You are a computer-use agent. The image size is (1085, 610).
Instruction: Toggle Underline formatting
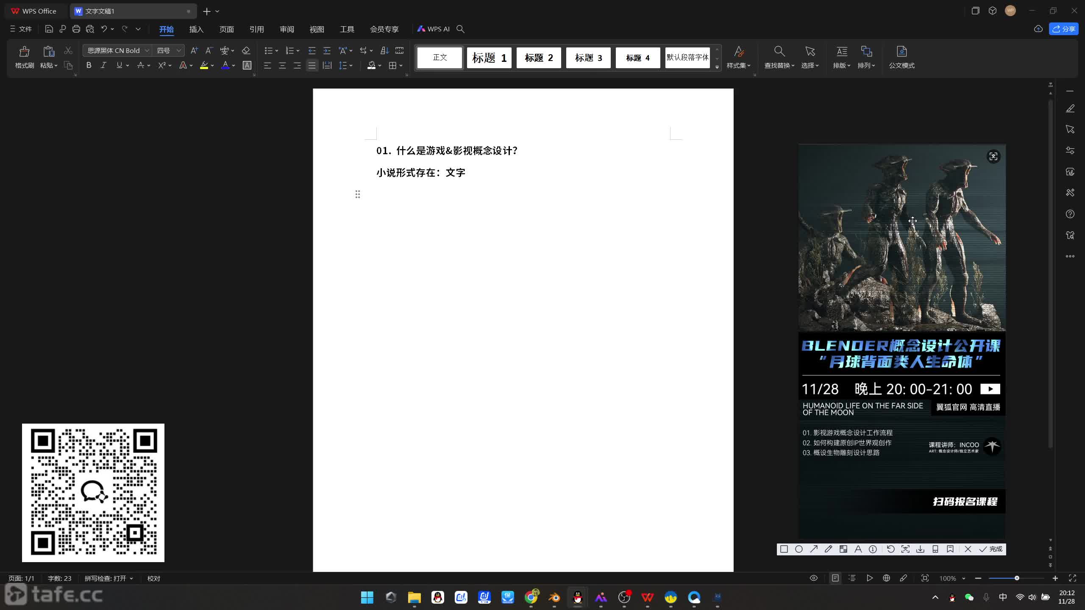pyautogui.click(x=119, y=65)
